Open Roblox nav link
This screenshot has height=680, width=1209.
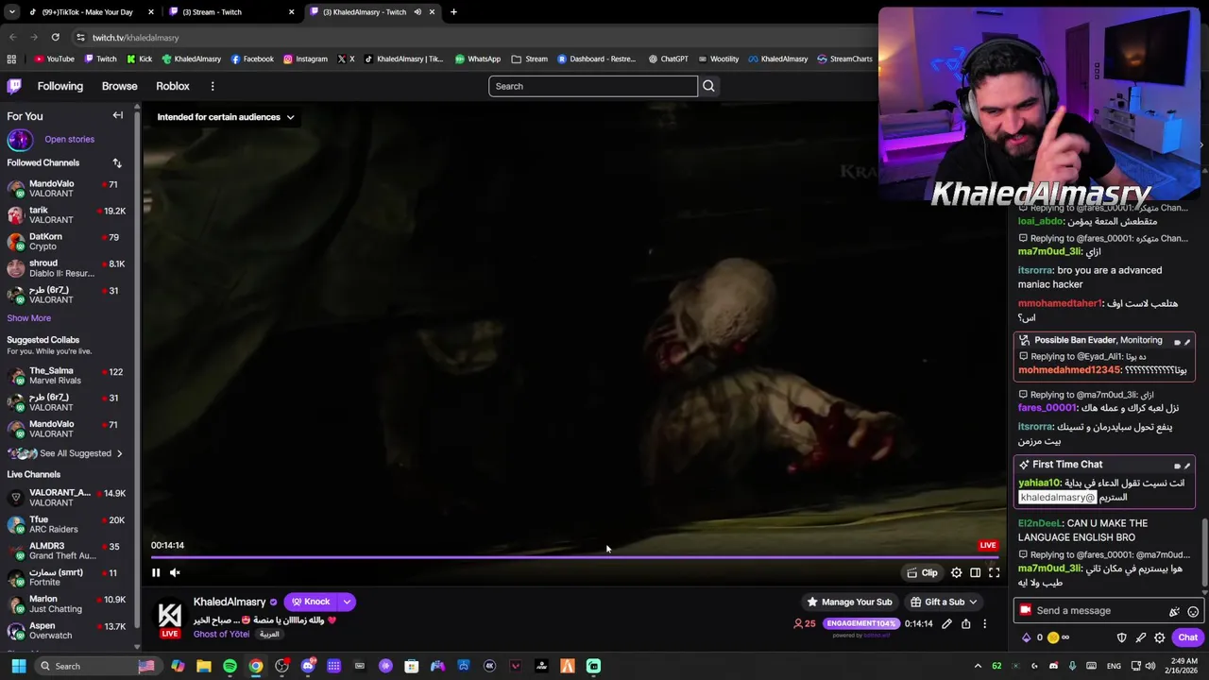click(x=173, y=86)
